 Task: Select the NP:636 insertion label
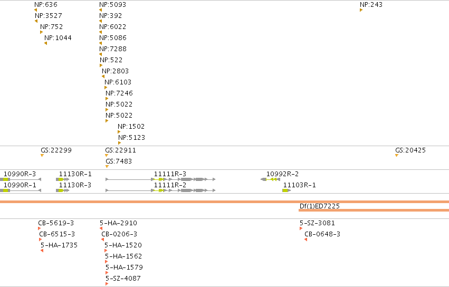46,5
